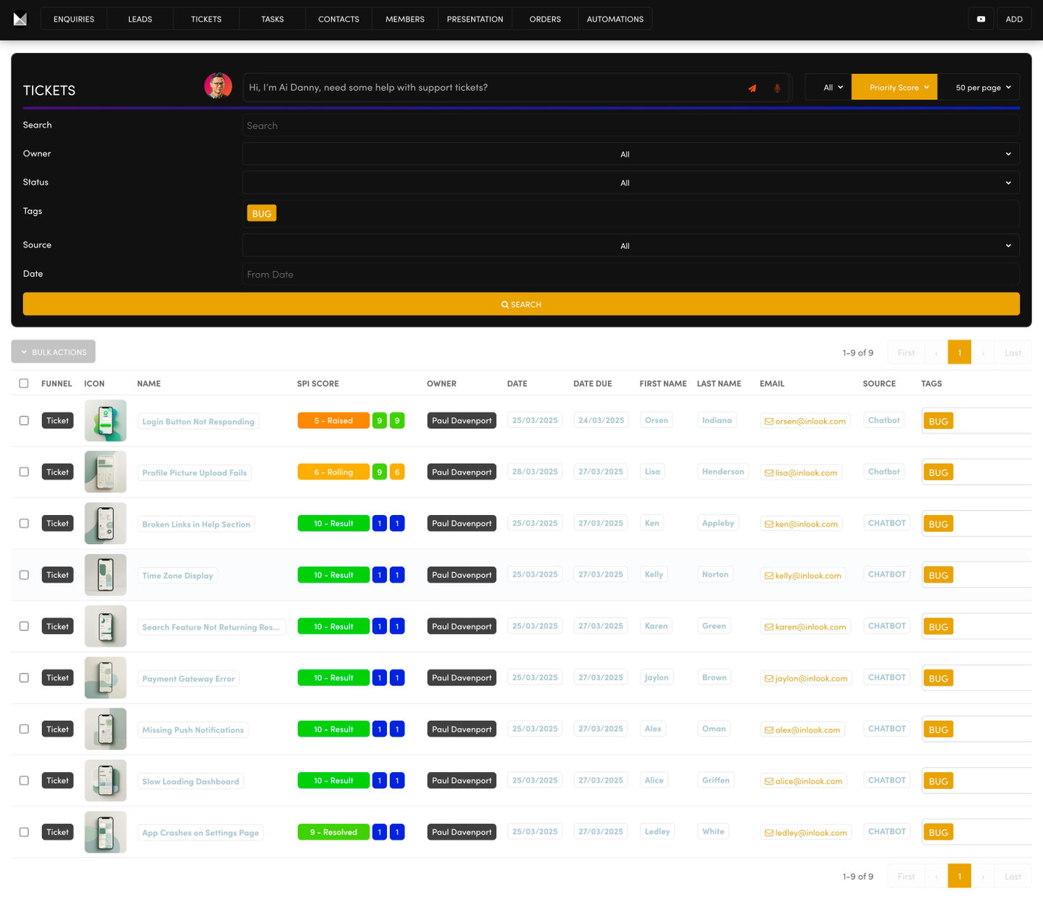Click the orange 5 - Raised score badge
The image size is (1043, 899).
333,421
